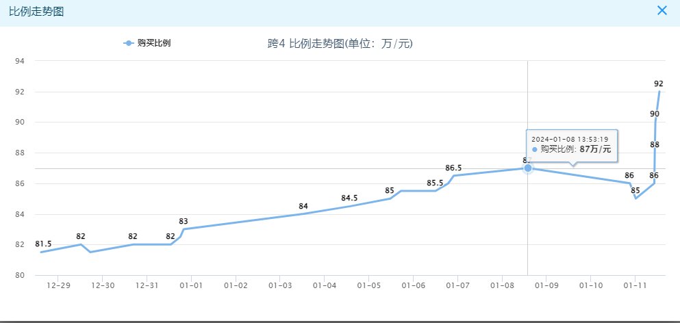The image size is (680, 323).
Task: Click the 80 value axis label
Action: 21,275
